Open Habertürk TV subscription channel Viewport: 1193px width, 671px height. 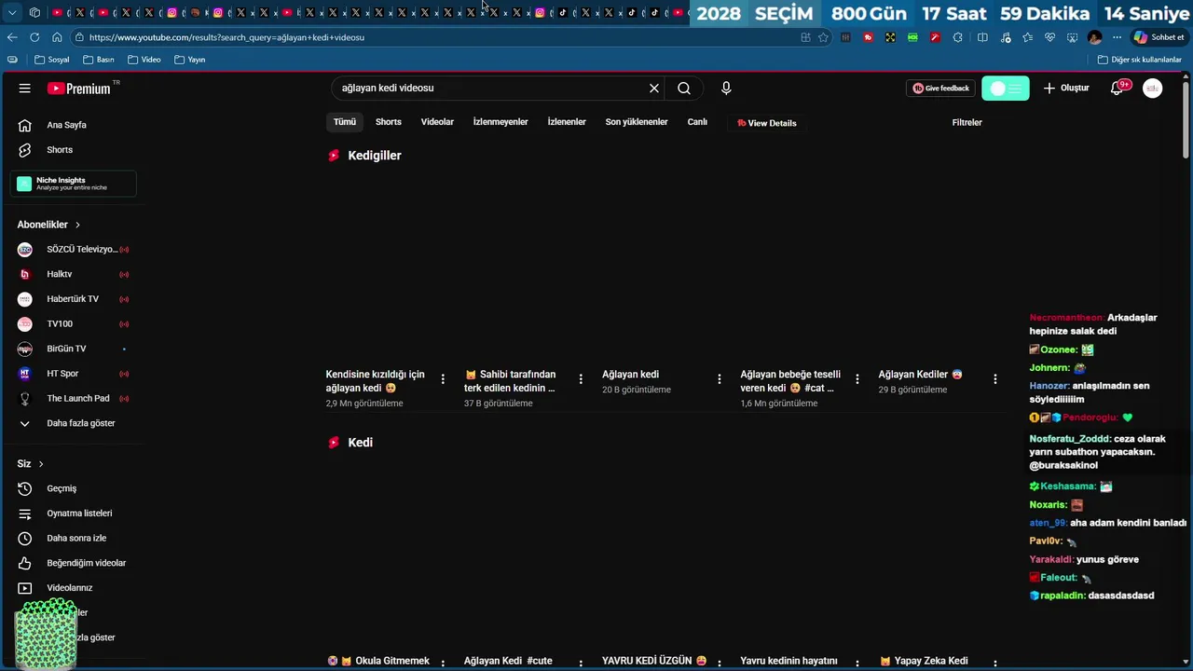[x=75, y=299]
